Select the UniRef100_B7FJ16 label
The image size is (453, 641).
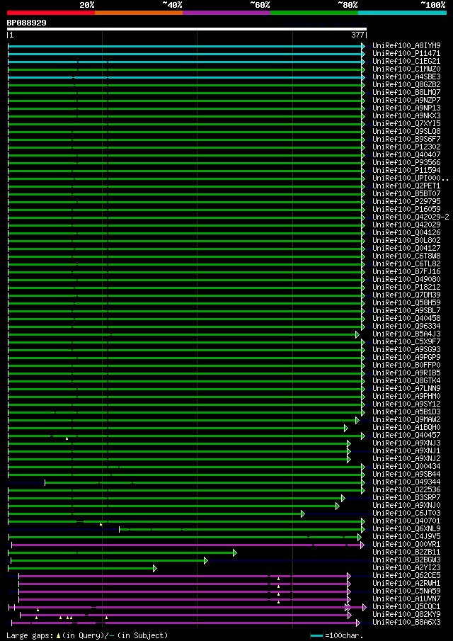tap(406, 271)
